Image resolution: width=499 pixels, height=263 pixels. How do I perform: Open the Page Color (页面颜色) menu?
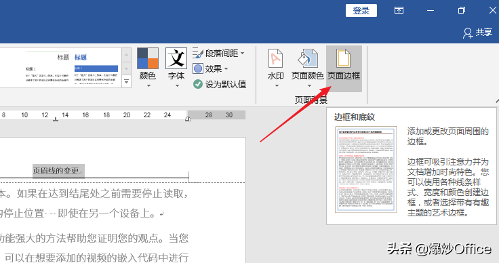307,68
